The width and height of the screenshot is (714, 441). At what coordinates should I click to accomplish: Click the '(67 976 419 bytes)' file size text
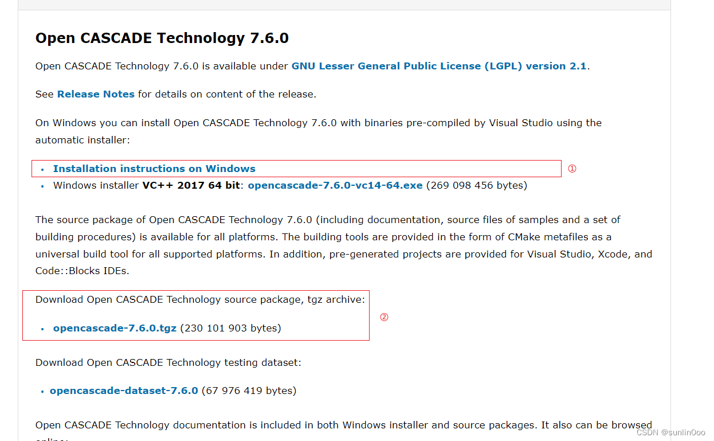[249, 391]
